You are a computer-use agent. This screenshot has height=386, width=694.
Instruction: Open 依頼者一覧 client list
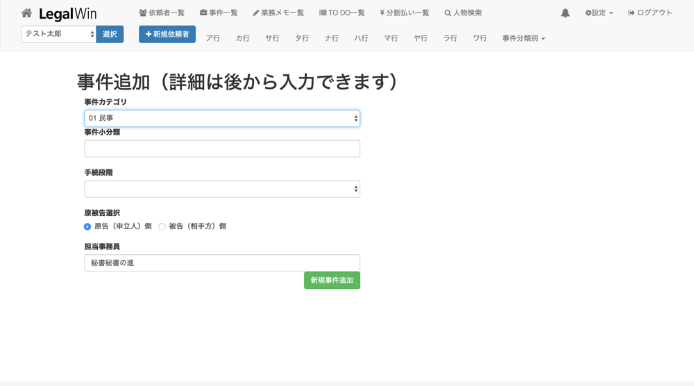coord(162,13)
